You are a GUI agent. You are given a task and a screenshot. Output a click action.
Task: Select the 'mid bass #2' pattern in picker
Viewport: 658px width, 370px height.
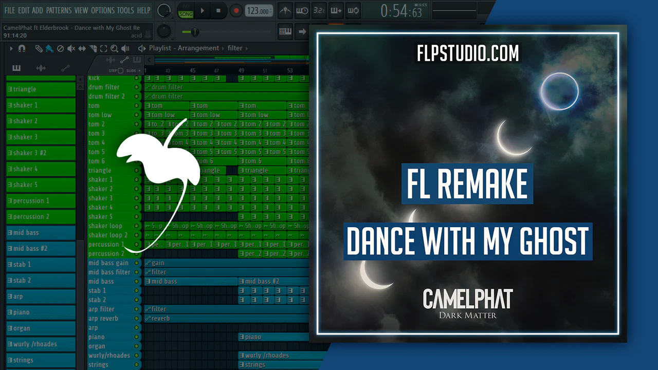(x=41, y=248)
